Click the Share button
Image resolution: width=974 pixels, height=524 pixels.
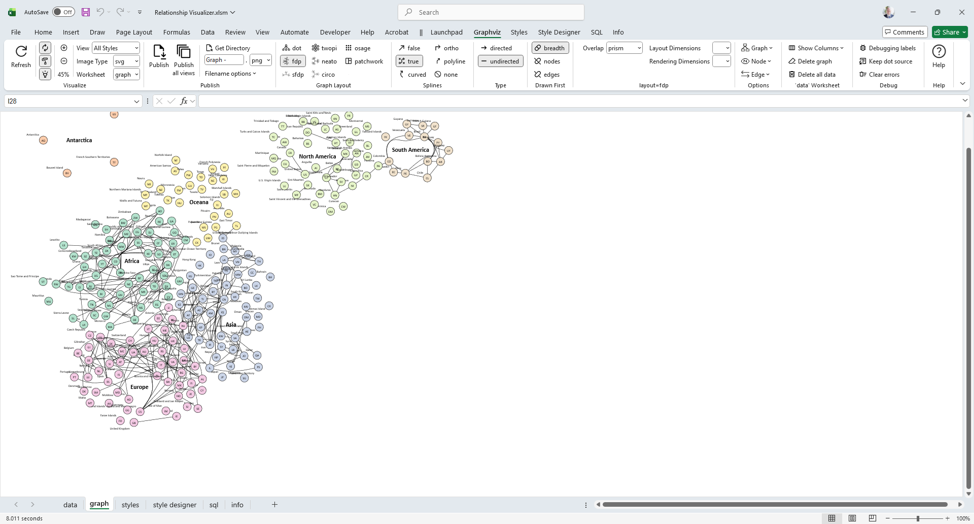click(x=950, y=32)
